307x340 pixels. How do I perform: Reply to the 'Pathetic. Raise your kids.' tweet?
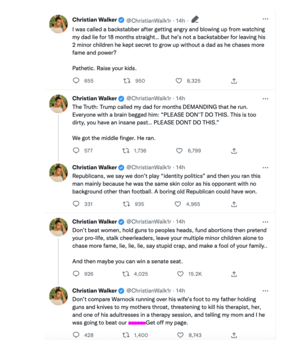[x=76, y=81]
